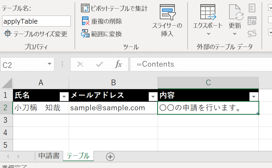Enable the unchecked middle checkbox at the ribbon's right edge
The width and height of the screenshot is (272, 168).
click(x=270, y=20)
